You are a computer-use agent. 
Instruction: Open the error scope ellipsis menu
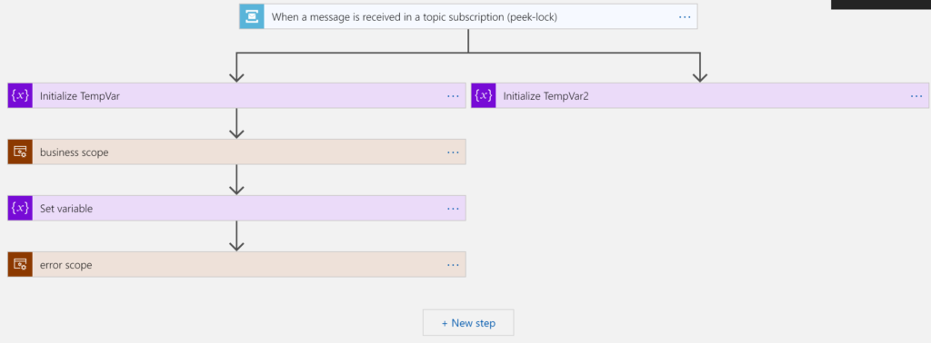[453, 265]
